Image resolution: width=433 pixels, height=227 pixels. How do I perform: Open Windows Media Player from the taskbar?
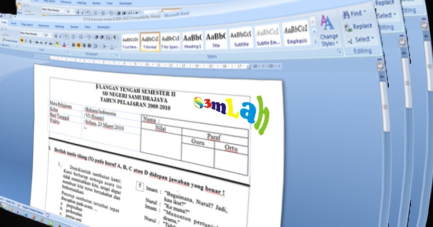[12, 209]
